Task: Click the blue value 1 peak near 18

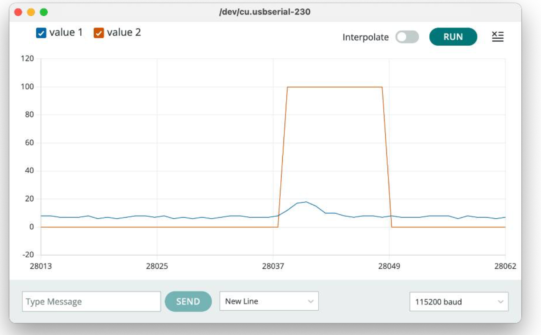Action: (x=306, y=202)
